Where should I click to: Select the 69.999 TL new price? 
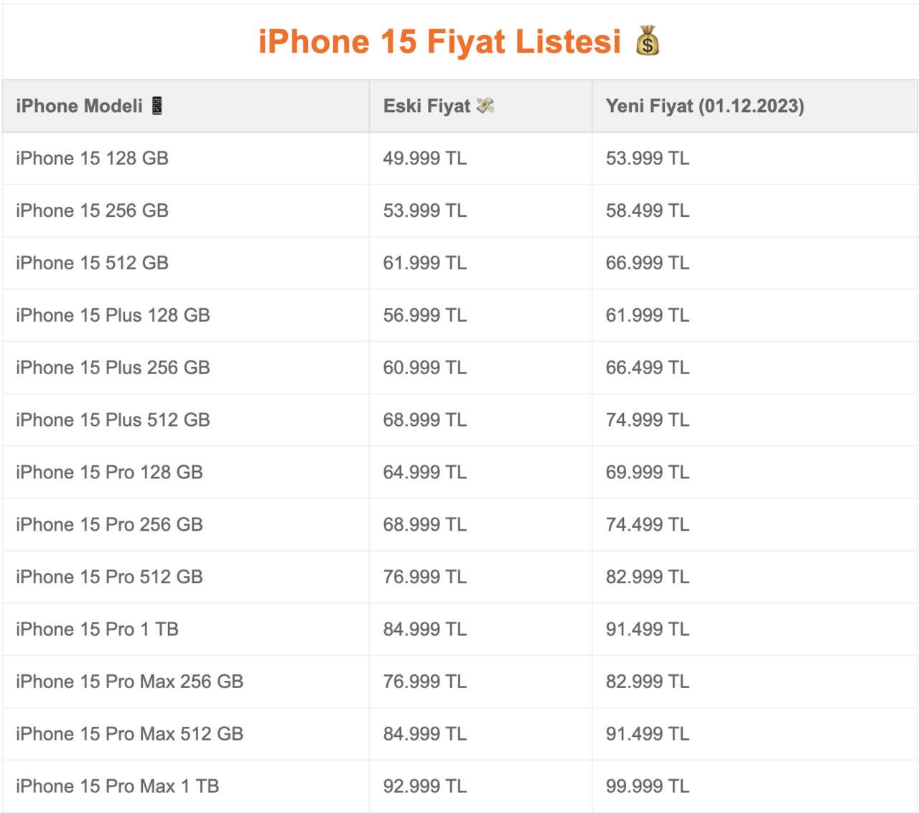(647, 473)
